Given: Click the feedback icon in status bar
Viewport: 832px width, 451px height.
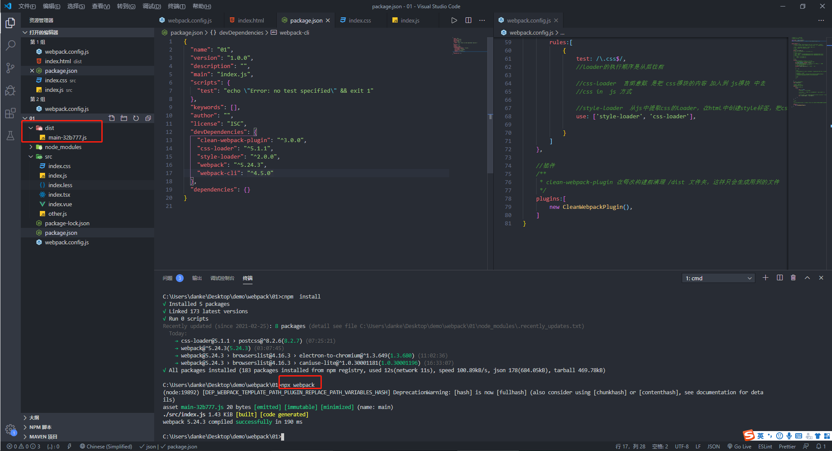Looking at the screenshot, I should coord(806,446).
